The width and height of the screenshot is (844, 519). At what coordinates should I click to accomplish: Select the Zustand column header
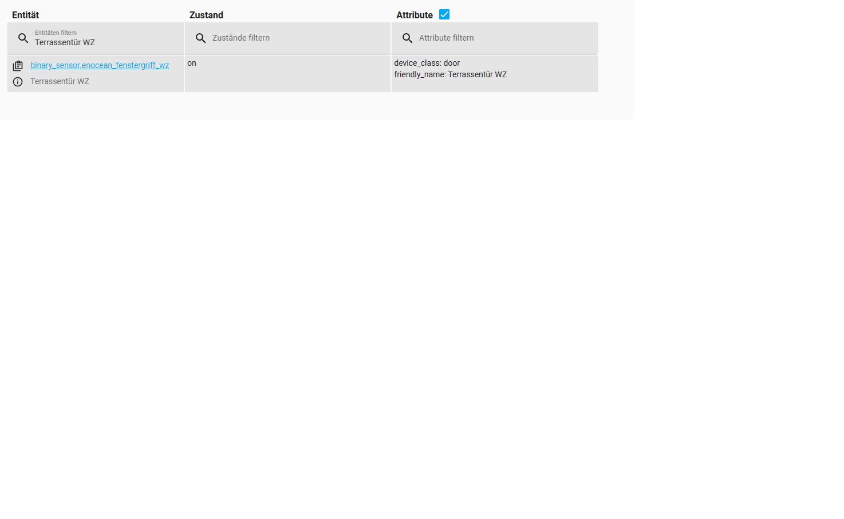[206, 15]
